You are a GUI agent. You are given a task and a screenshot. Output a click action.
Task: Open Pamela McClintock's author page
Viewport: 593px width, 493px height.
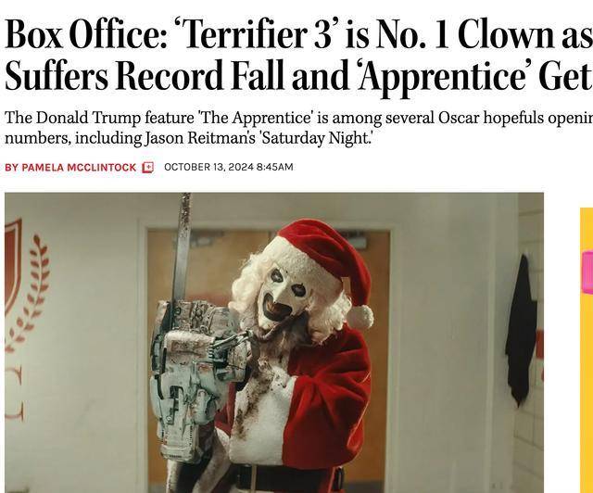(79, 167)
